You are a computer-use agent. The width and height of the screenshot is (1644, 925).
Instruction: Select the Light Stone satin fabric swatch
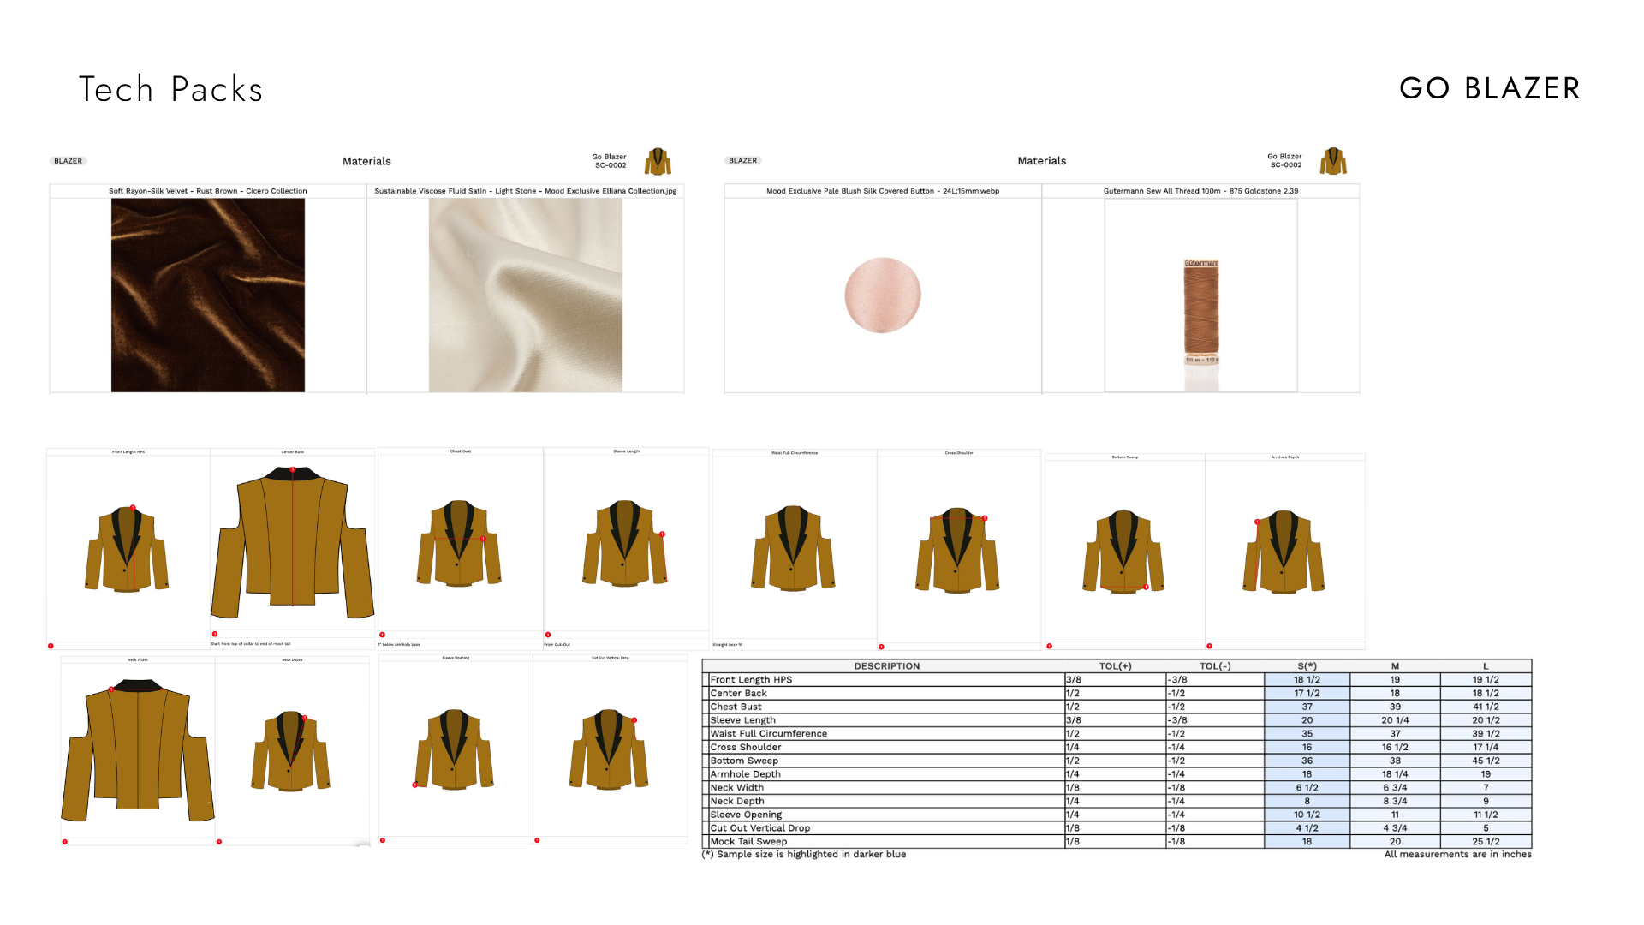pyautogui.click(x=526, y=295)
